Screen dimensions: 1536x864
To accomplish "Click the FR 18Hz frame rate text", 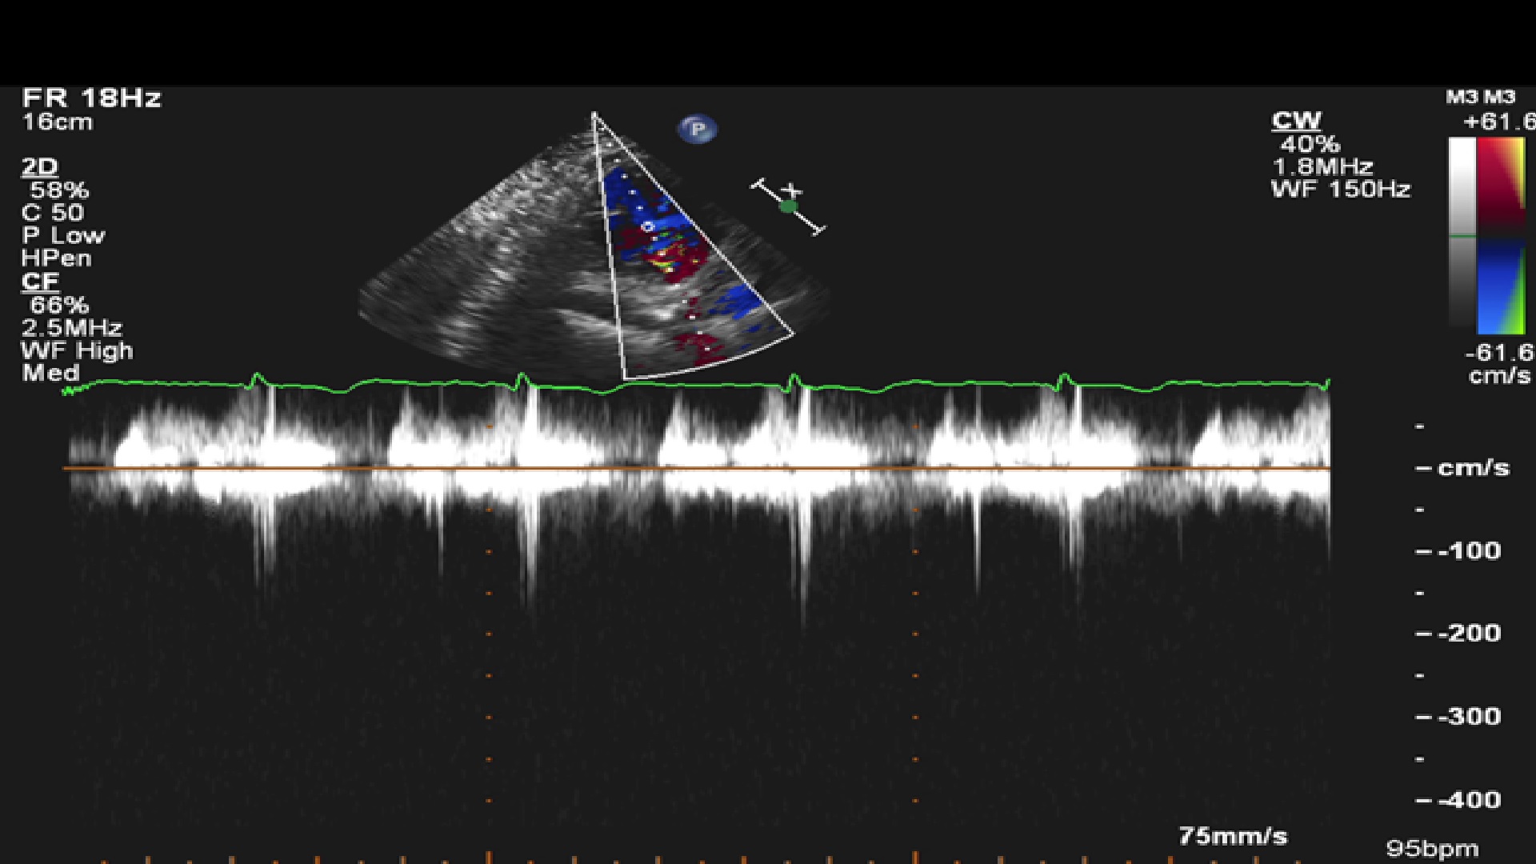I will coord(91,98).
